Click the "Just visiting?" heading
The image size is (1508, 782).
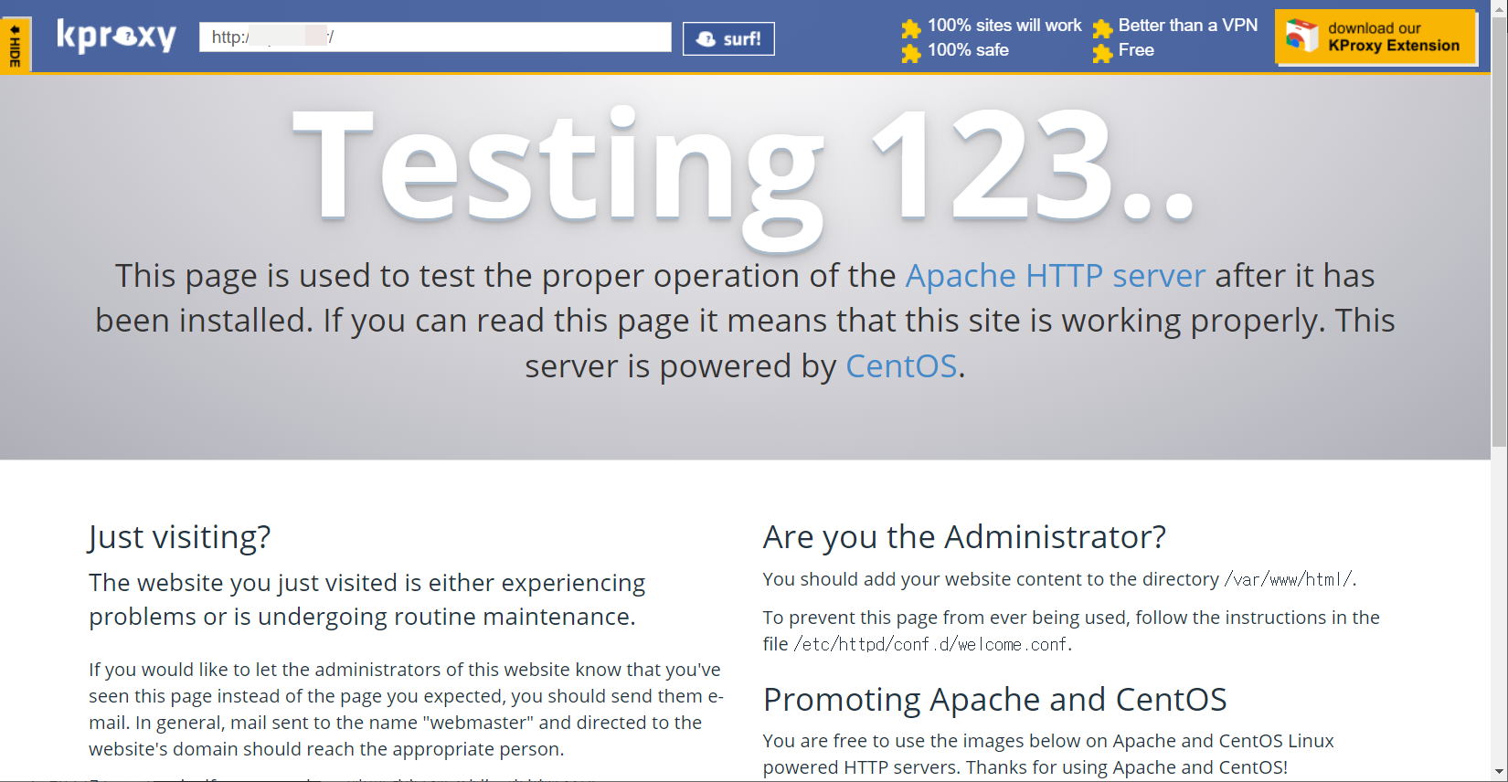(x=180, y=537)
